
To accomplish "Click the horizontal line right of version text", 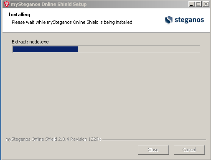I will click(154, 140).
